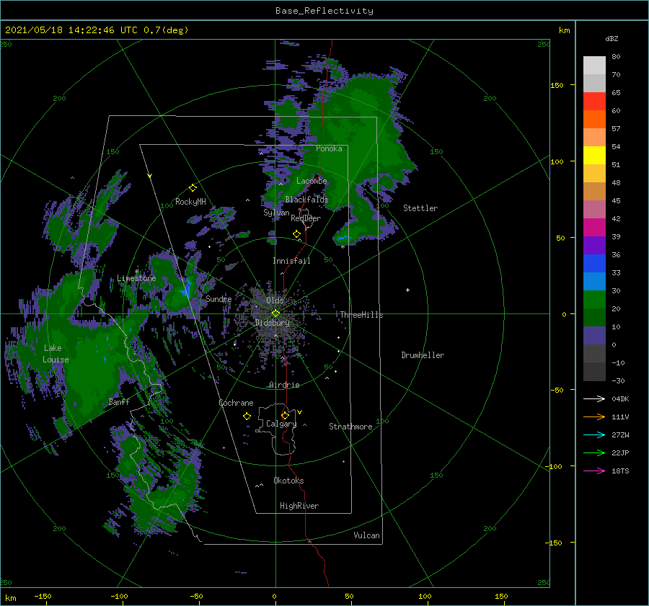
Task: Click the green 20 dBZ color swatch
Action: [594, 300]
